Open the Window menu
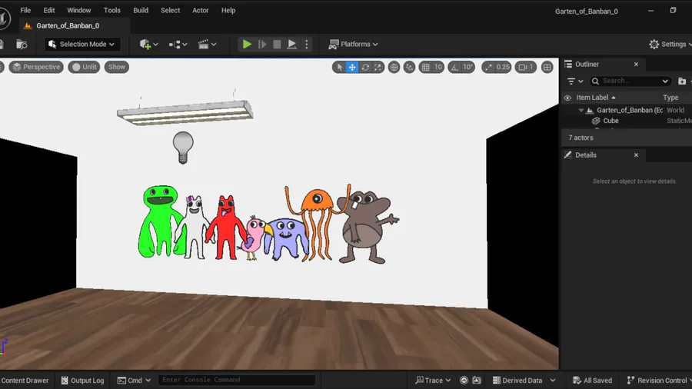Viewport: 692px width, 389px height. [79, 10]
